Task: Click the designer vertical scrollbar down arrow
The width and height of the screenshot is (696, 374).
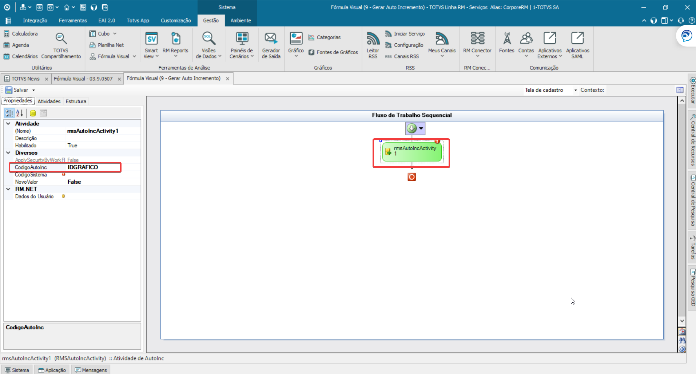Action: pos(682,321)
